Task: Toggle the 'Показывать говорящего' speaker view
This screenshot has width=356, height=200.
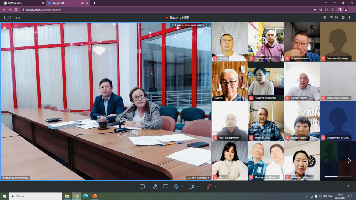Action: [x=188, y=25]
